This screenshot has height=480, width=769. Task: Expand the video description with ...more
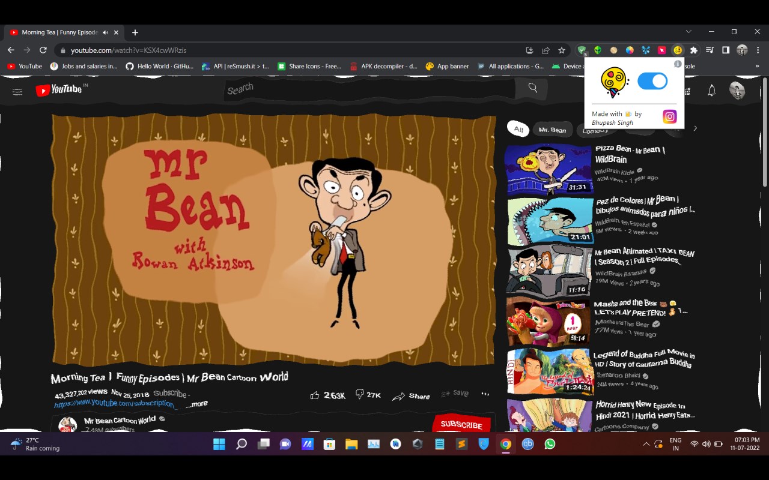196,404
